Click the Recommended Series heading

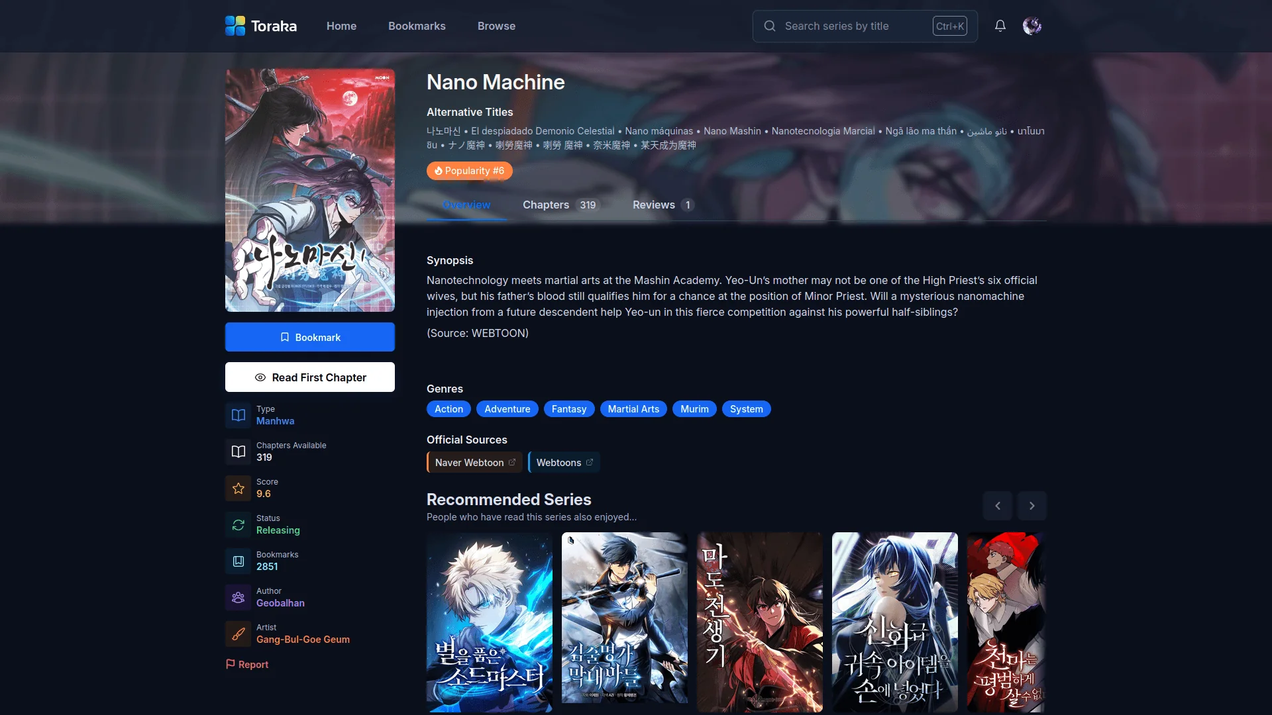click(509, 499)
